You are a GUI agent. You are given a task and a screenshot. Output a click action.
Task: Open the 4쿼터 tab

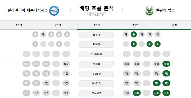click(135, 25)
